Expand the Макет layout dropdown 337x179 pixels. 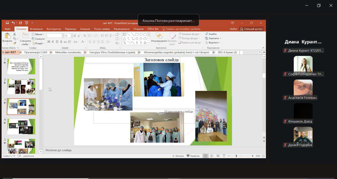click(x=38, y=34)
